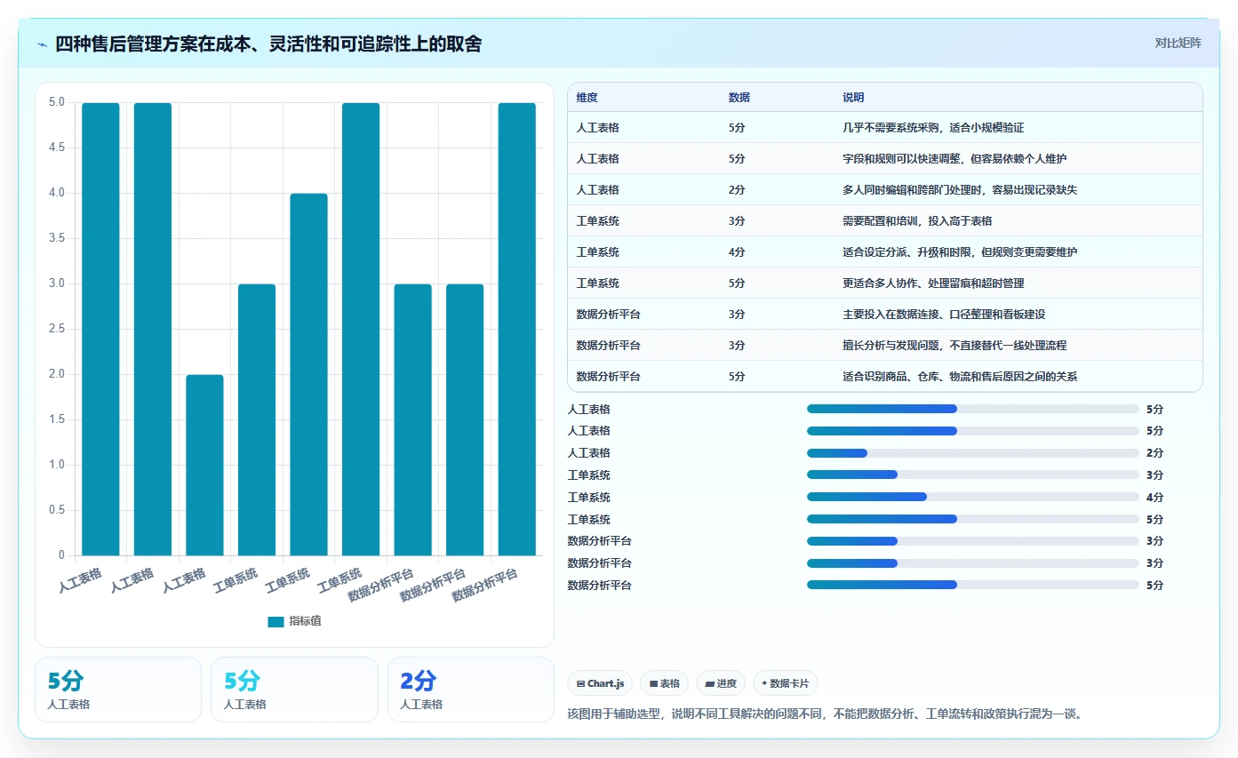This screenshot has height=758, width=1238.
Task: Click the 数据分析平台 chart bar reaching 5.0
Action: pyautogui.click(x=517, y=329)
